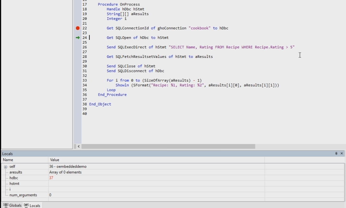Select the num_arguments variable row
This screenshot has width=346, height=208.
coord(23,195)
